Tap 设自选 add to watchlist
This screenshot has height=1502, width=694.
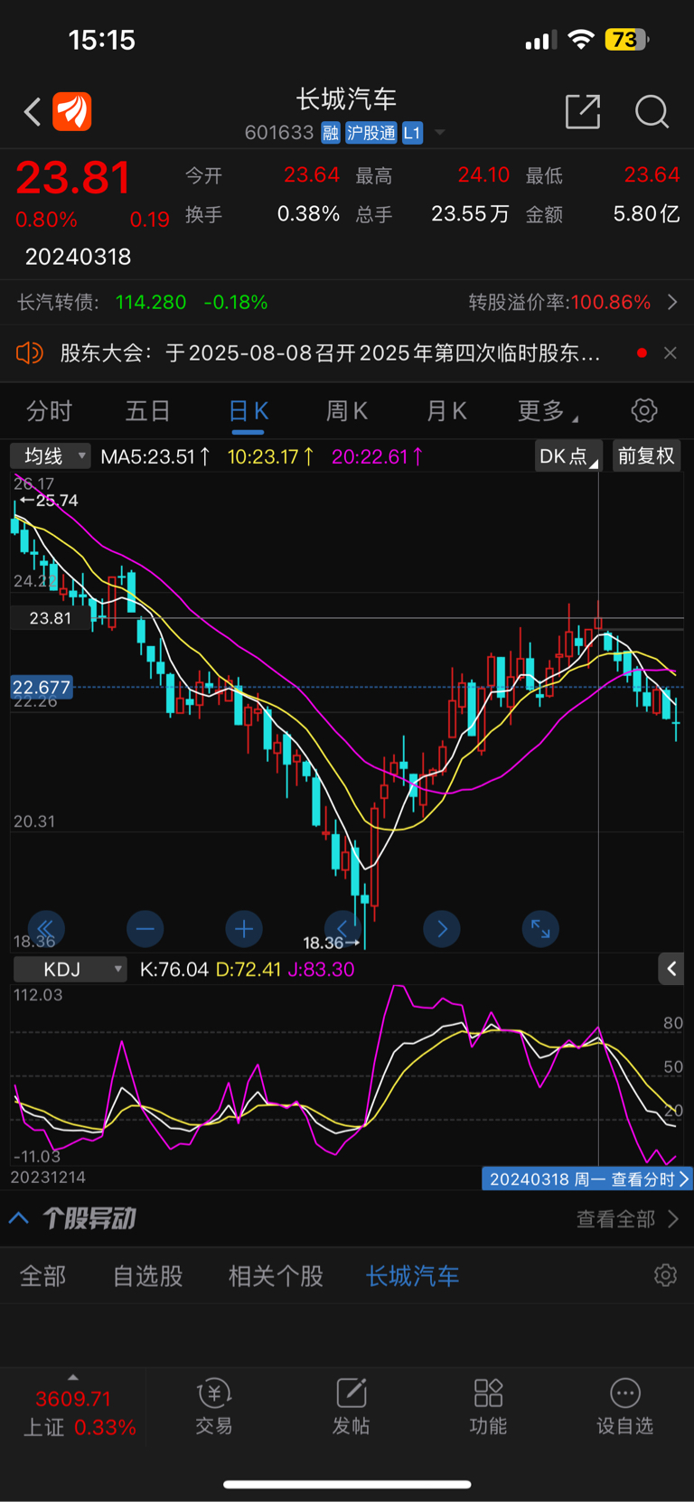point(624,1407)
